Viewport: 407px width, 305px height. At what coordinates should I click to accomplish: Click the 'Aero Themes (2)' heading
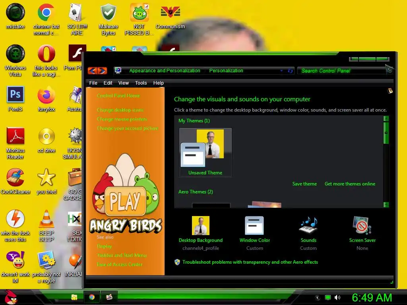[196, 192]
